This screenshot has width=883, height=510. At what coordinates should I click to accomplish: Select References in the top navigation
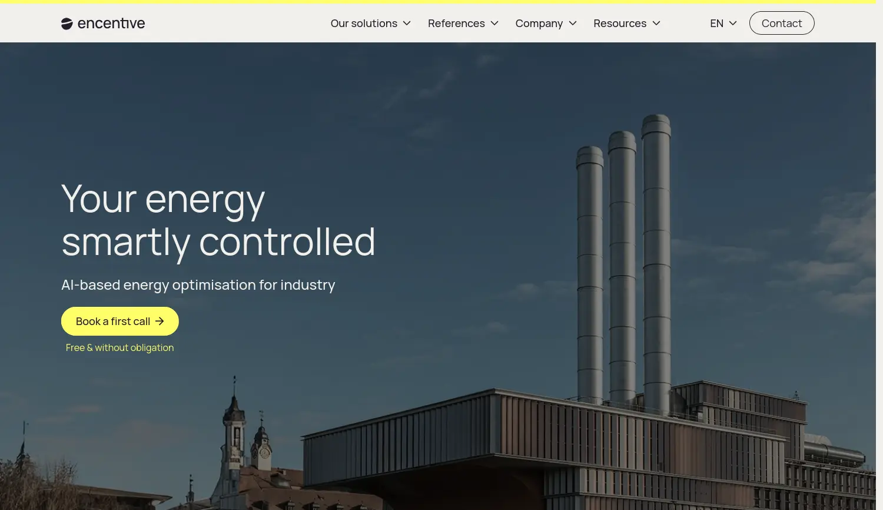tap(456, 23)
